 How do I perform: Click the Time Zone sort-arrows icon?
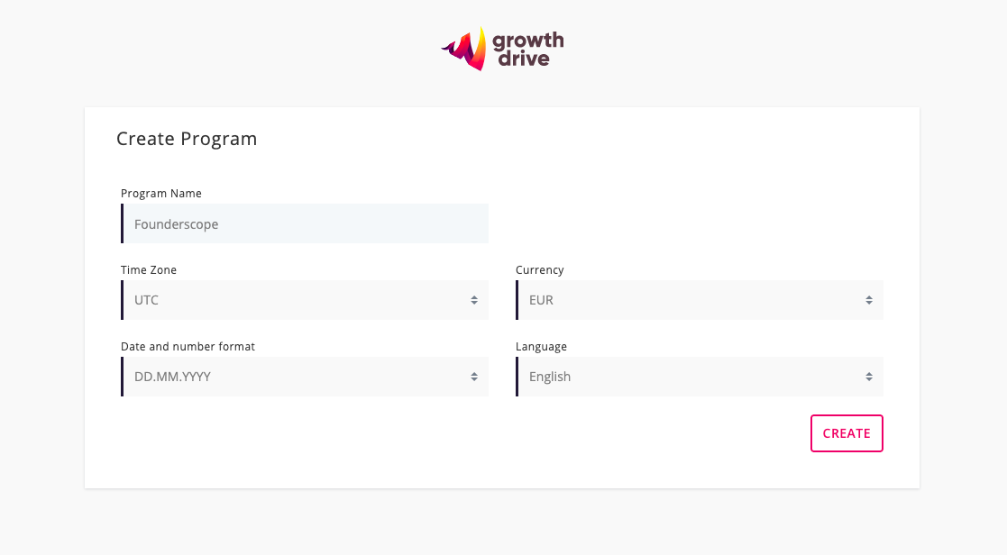tap(474, 300)
